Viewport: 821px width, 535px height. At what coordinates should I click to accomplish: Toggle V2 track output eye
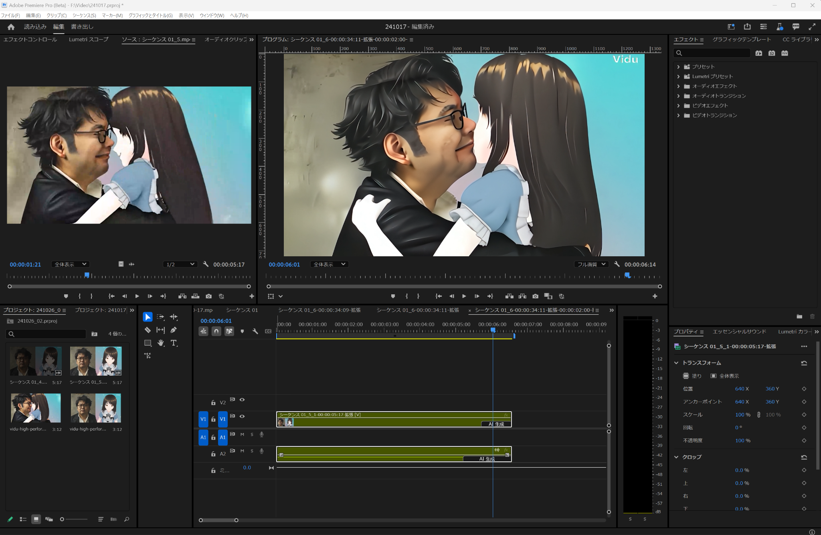[242, 400]
